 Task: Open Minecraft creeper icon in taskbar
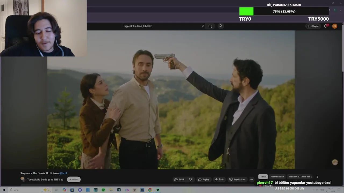tap(134, 190)
